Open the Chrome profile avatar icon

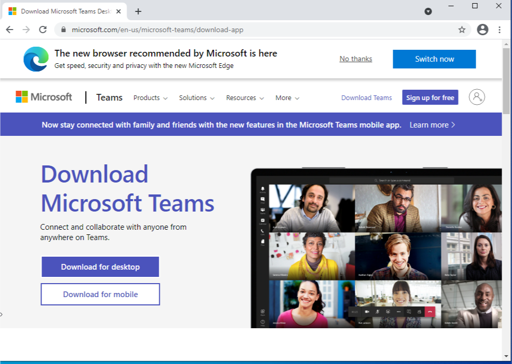[x=482, y=30]
